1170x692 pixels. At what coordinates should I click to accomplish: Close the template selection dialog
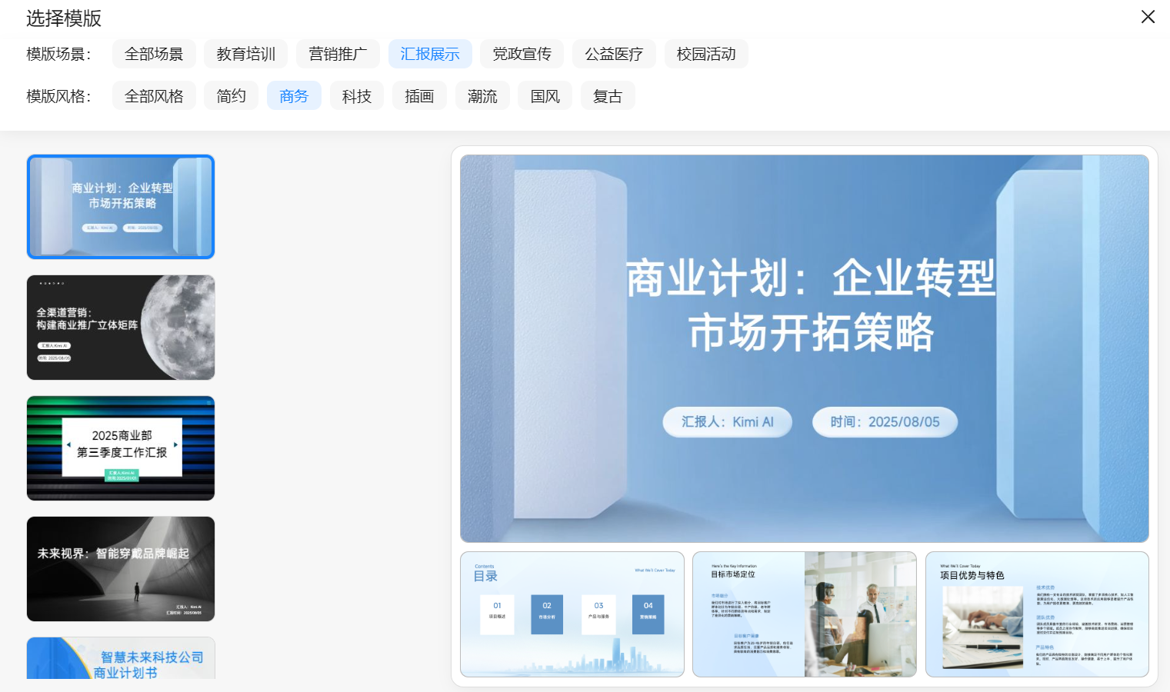tap(1148, 17)
